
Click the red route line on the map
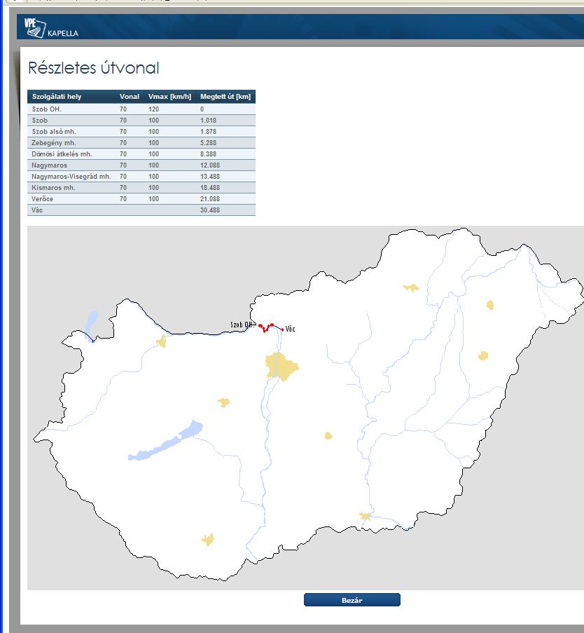click(266, 327)
